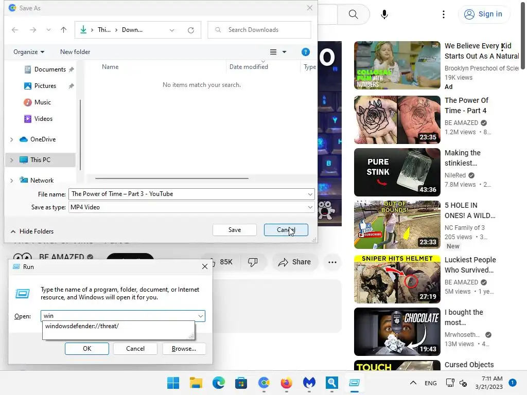Go up one folder level
The image size is (527, 395).
(63, 30)
